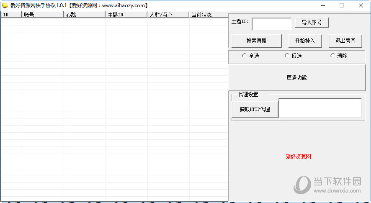Sort by the 主播ID column header
Screen dimensions: 371x203
click(x=126, y=15)
